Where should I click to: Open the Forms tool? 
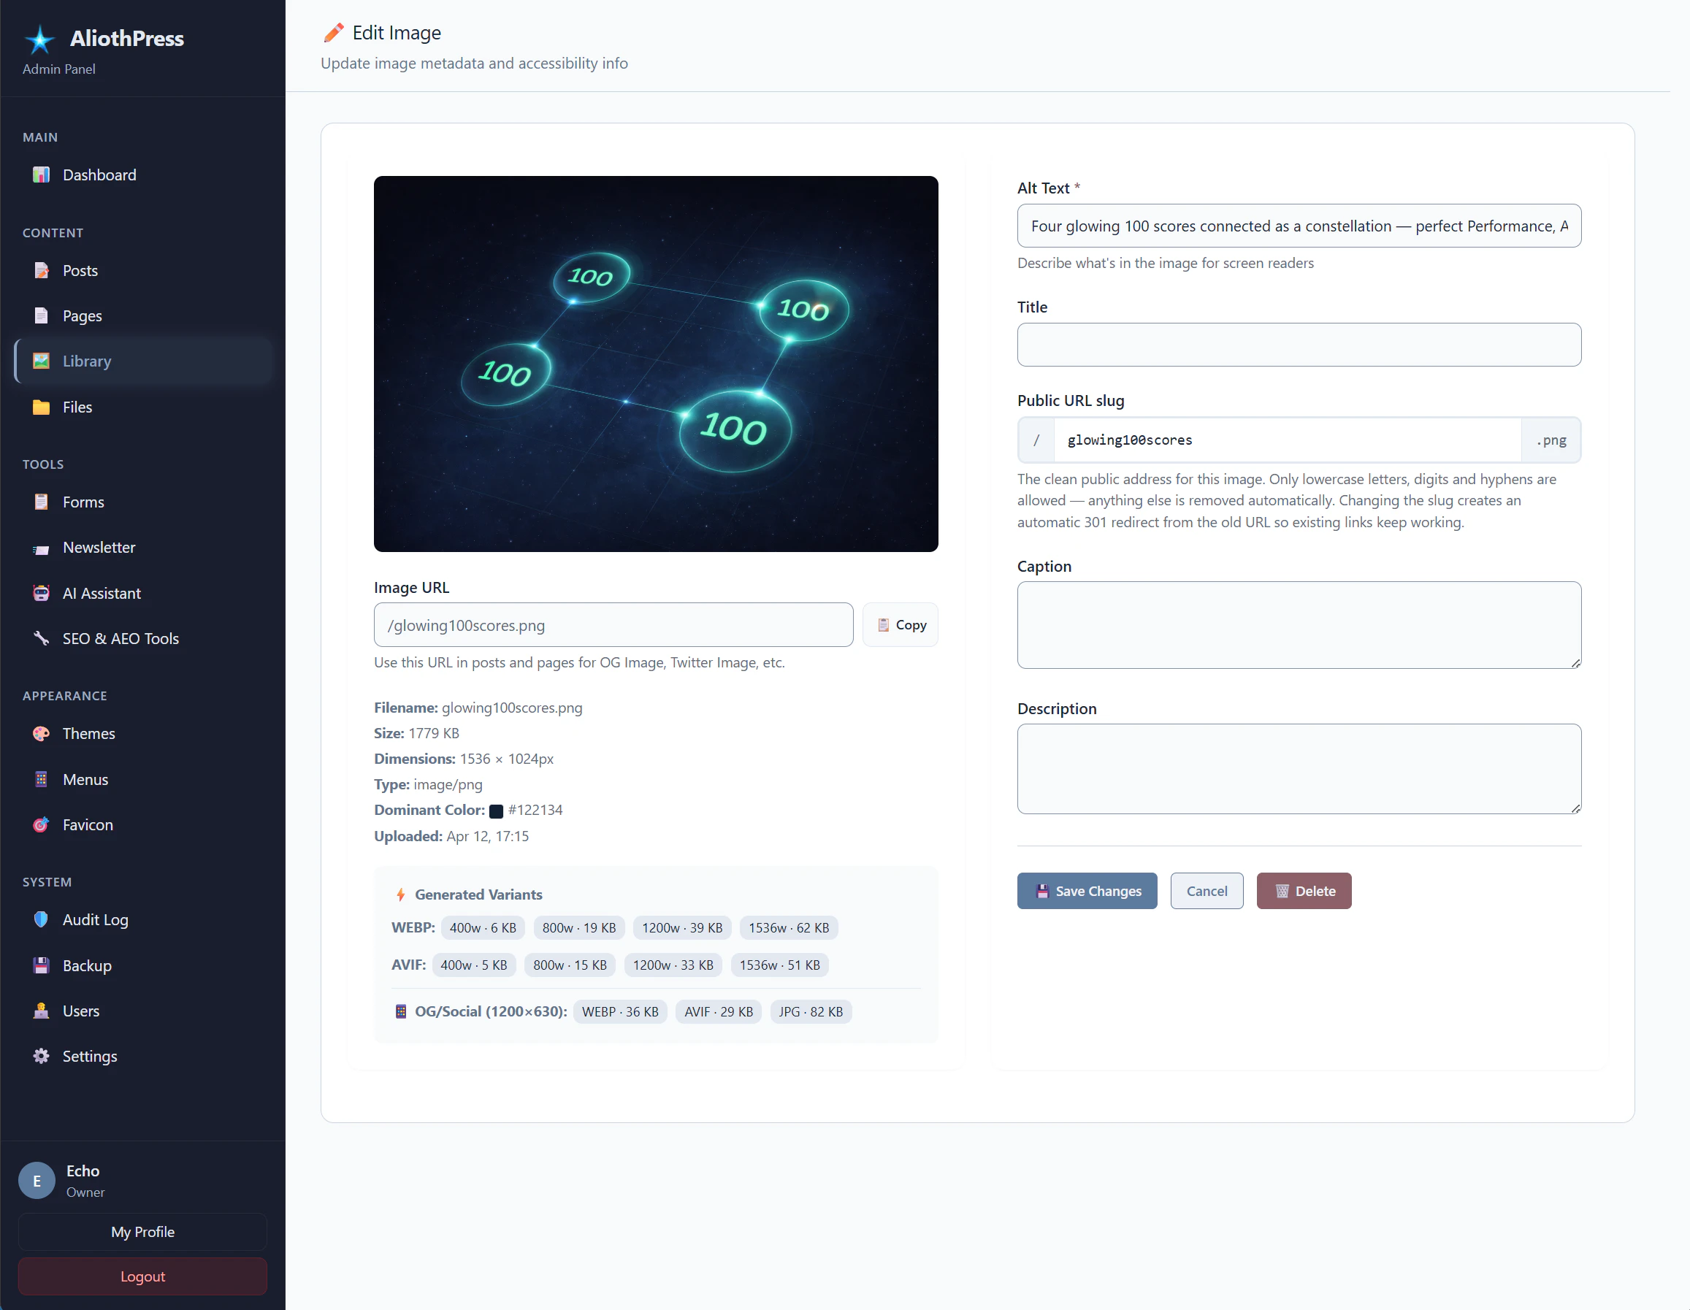point(83,502)
